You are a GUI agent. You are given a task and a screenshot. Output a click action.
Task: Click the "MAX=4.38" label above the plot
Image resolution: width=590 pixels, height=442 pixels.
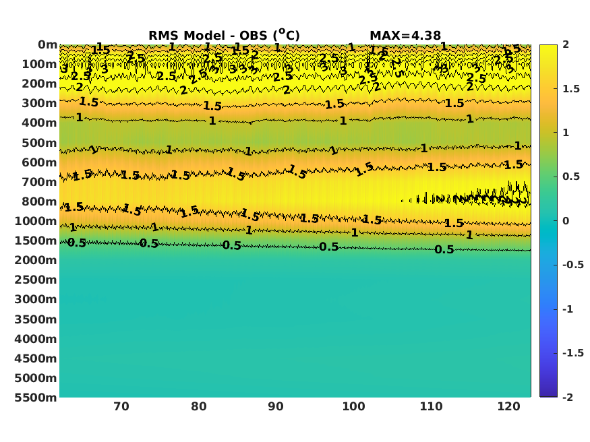(405, 36)
